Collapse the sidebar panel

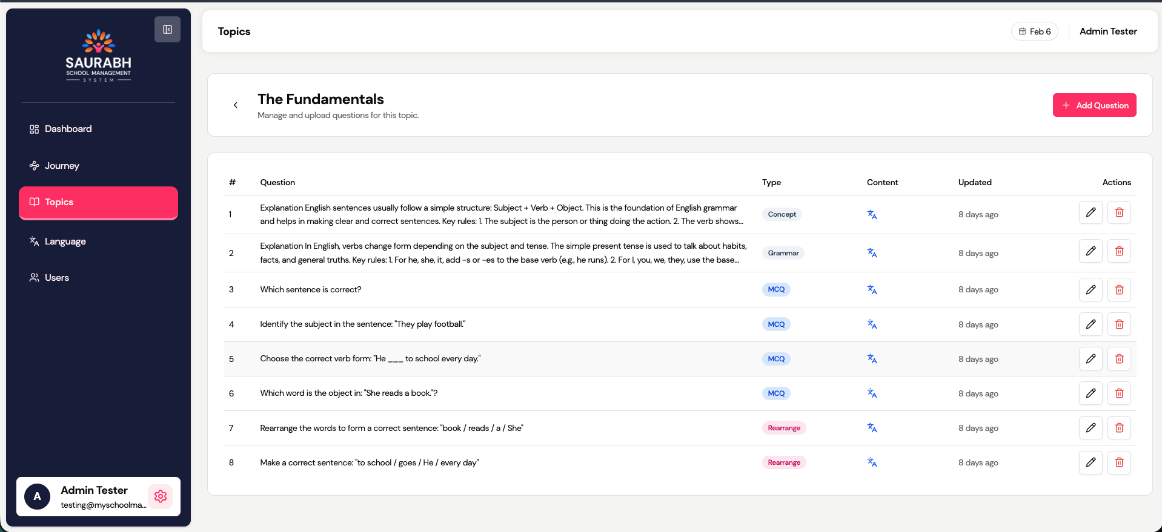point(167,30)
